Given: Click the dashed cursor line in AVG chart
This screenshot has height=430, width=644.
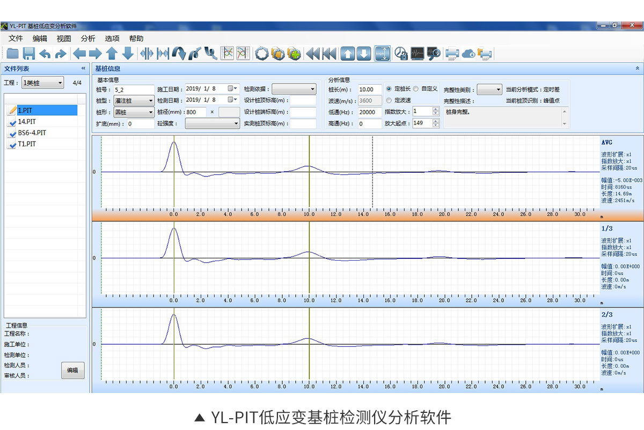Looking at the screenshot, I should [x=372, y=172].
